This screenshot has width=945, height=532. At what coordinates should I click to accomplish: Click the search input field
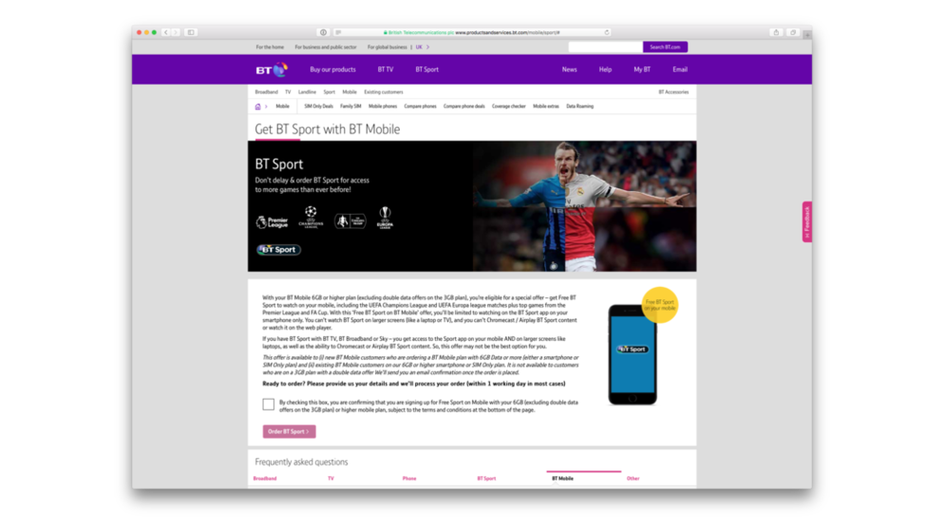[x=605, y=47]
